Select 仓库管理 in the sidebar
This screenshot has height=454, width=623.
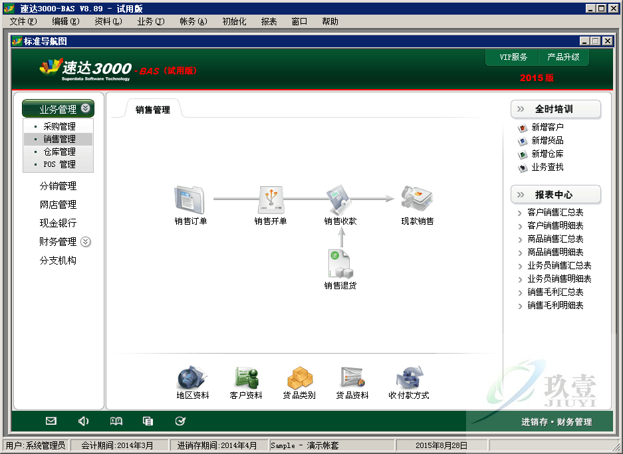click(59, 152)
